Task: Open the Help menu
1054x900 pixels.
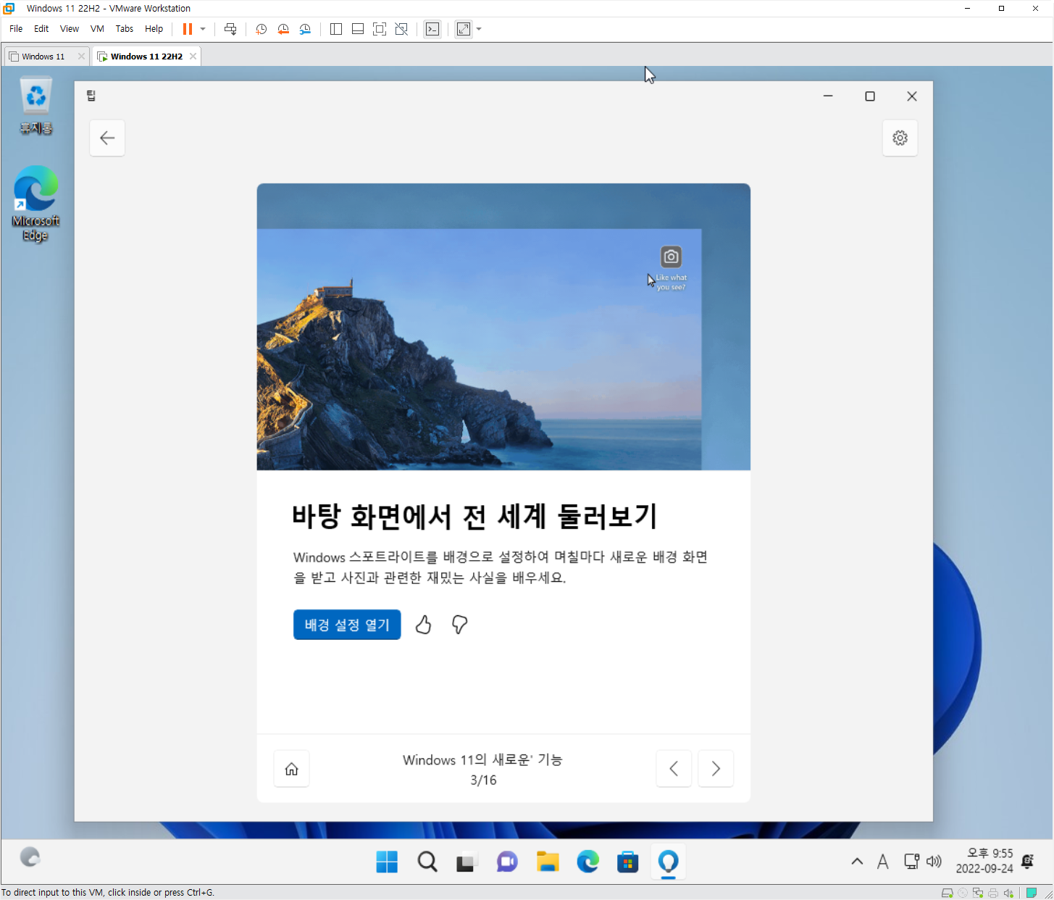Action: pyautogui.click(x=154, y=29)
